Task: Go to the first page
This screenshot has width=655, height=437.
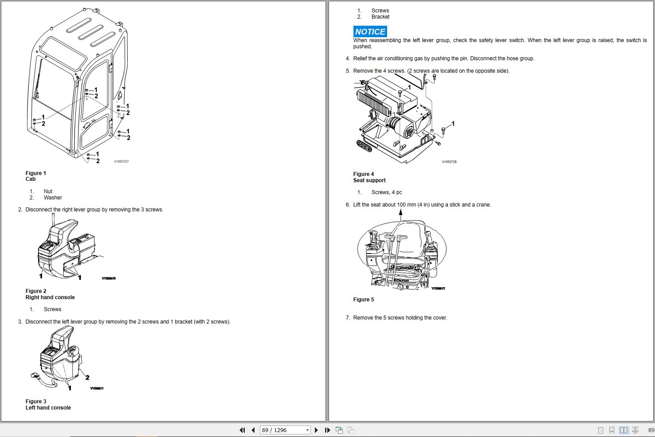Action: pos(242,430)
